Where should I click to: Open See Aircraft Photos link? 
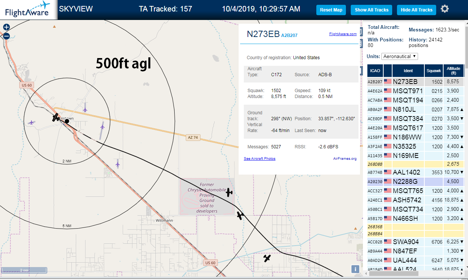point(260,159)
